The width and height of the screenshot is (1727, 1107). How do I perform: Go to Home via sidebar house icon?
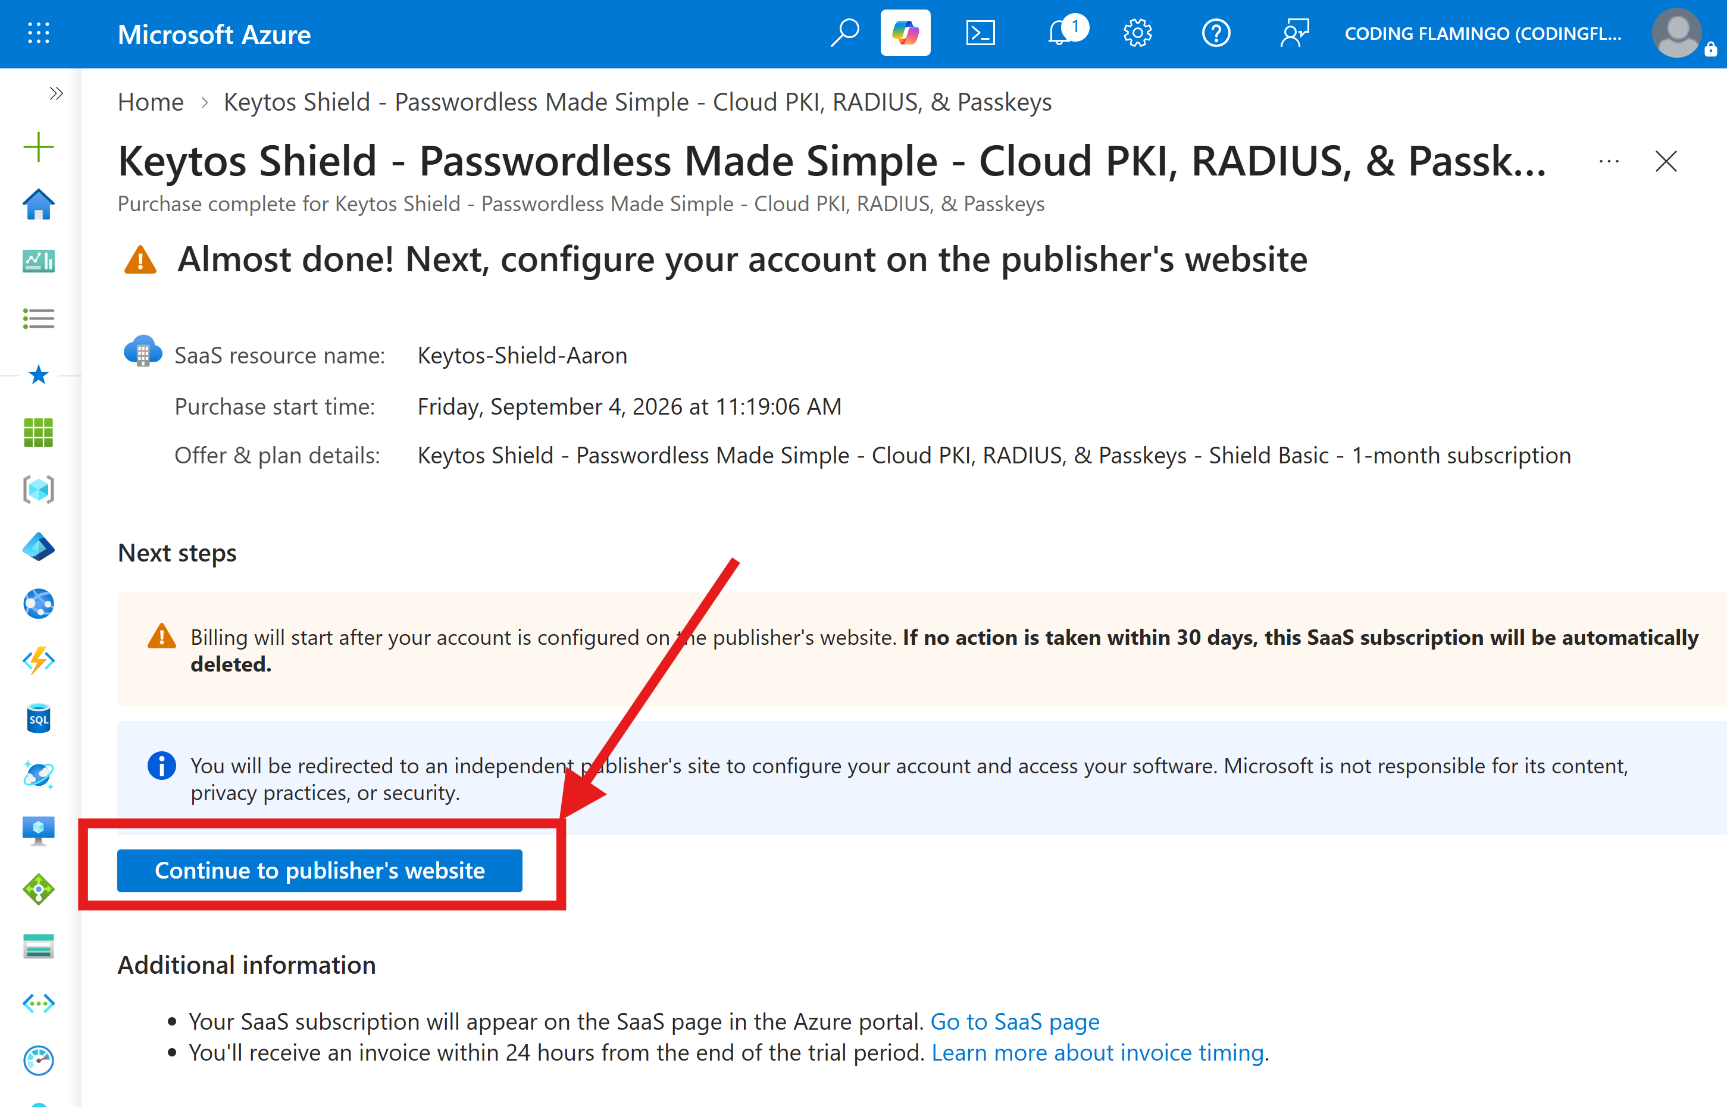[x=38, y=204]
